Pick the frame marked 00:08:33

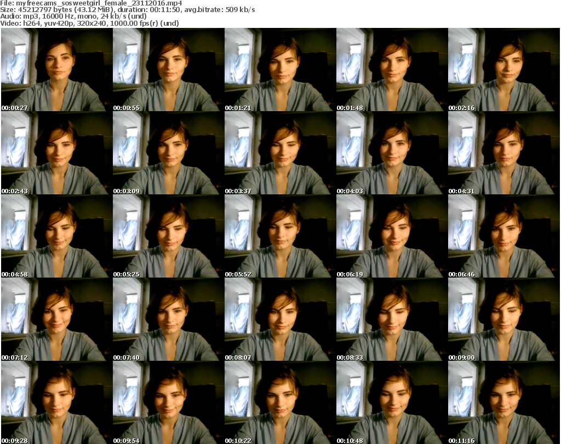pyautogui.click(x=392, y=320)
